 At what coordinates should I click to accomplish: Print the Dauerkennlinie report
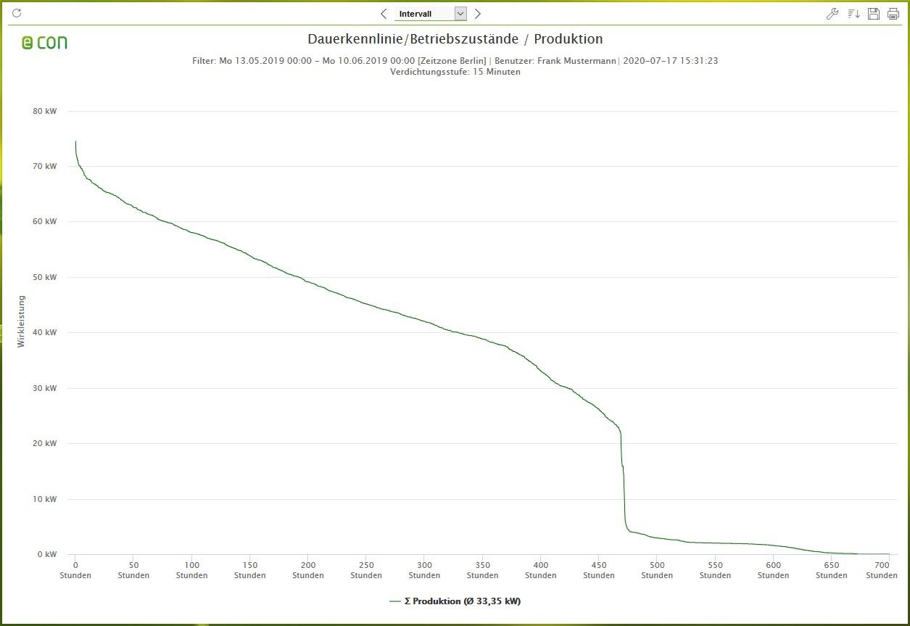tap(893, 13)
